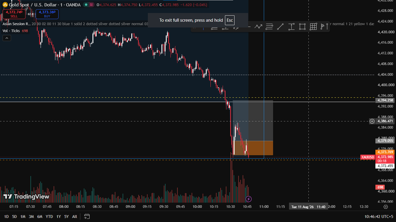Collapse the indicator legend with chevron arrow
The width and height of the screenshot is (396, 222).
pos(7,38)
